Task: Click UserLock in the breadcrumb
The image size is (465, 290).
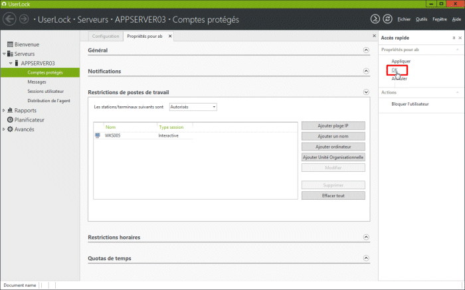Action: pyautogui.click(x=54, y=19)
